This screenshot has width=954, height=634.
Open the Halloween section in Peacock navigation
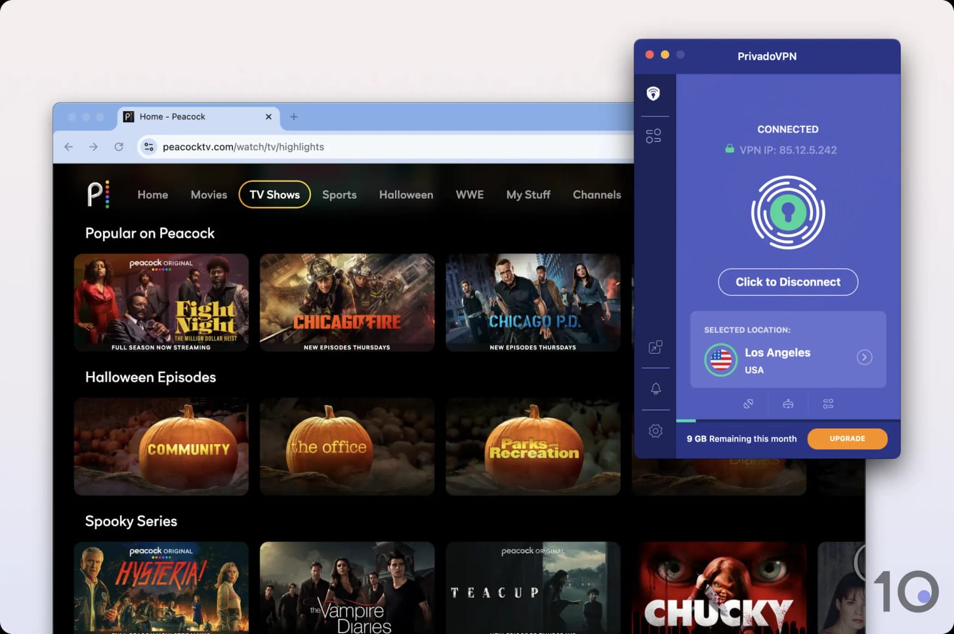click(406, 194)
